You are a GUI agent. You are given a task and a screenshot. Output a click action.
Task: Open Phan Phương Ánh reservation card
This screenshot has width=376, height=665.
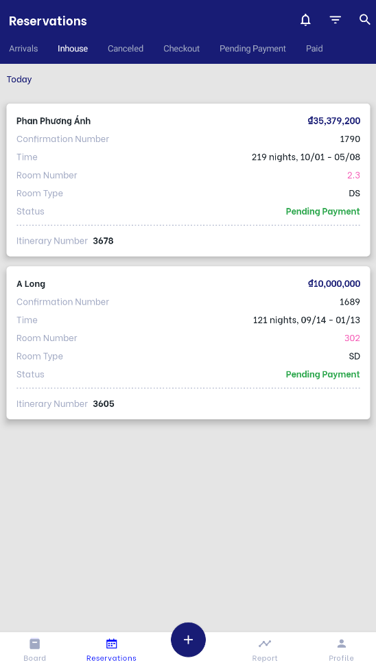[188, 180]
